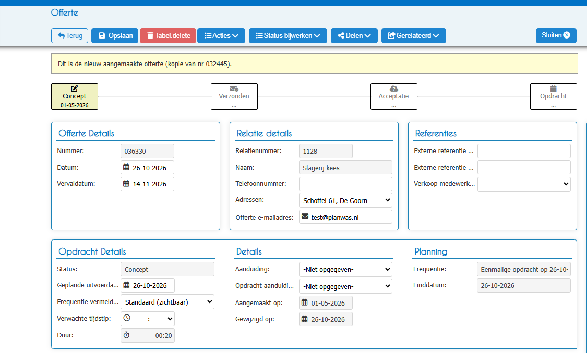Image resolution: width=587 pixels, height=353 pixels.
Task: Click the Telefoonnummer input field
Action: 345,184
